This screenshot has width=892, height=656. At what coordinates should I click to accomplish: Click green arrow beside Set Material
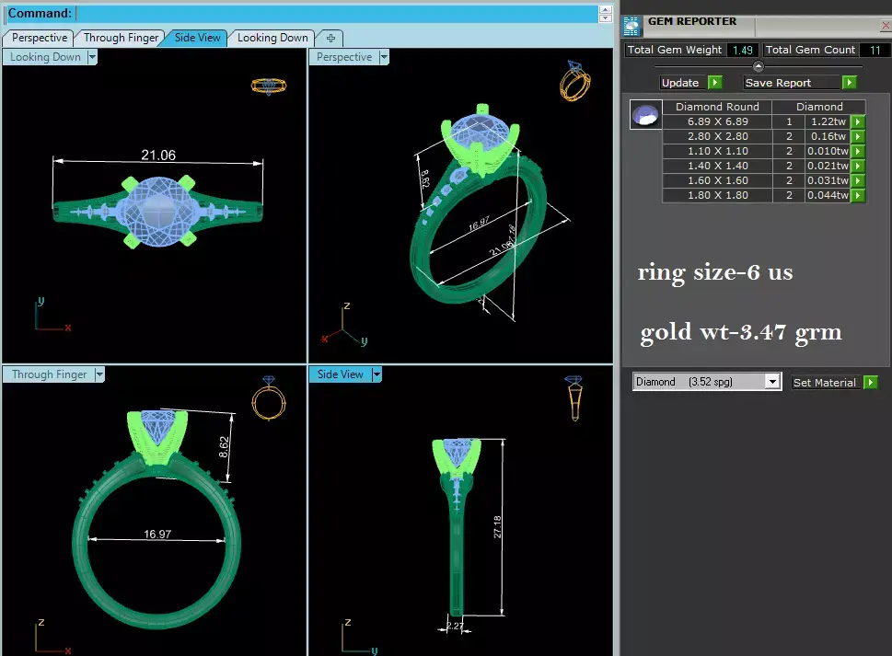871,382
